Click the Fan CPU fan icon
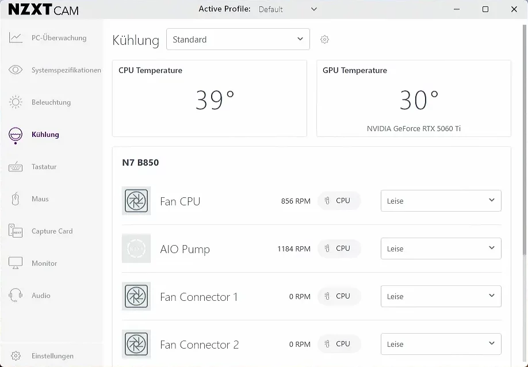Screen dimensions: 528x367 click(x=136, y=201)
